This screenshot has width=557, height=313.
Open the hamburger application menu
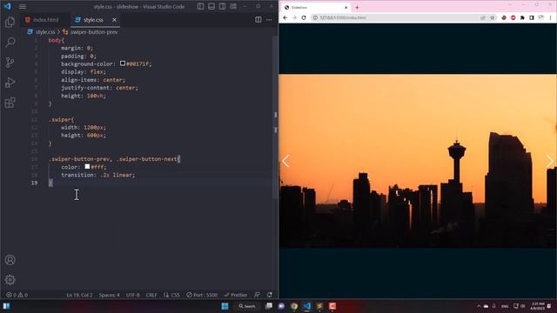point(23,6)
